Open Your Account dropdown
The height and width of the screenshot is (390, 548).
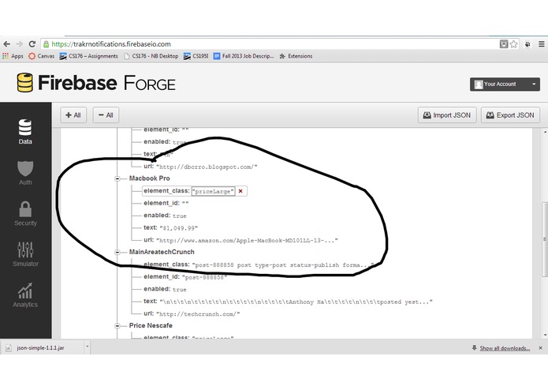click(x=505, y=84)
